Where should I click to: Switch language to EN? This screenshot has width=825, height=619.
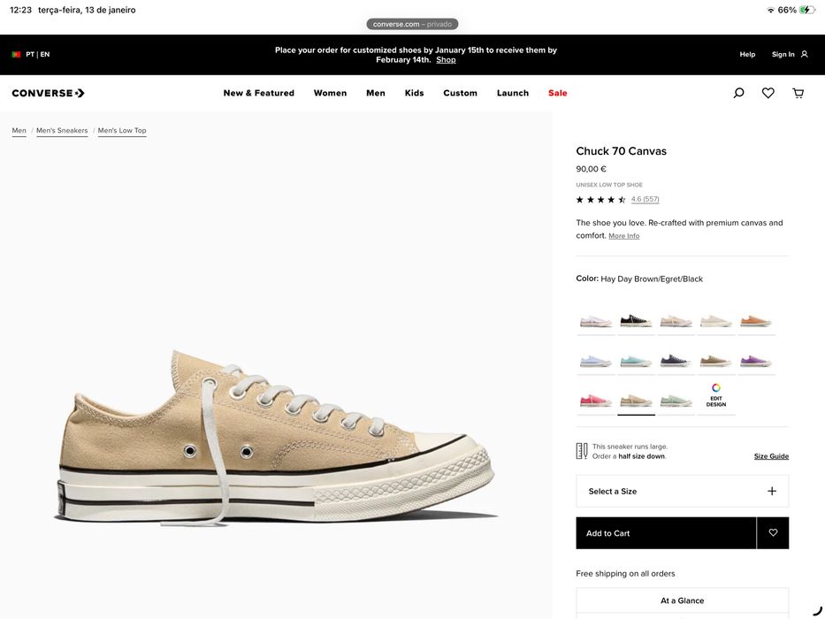(45, 54)
